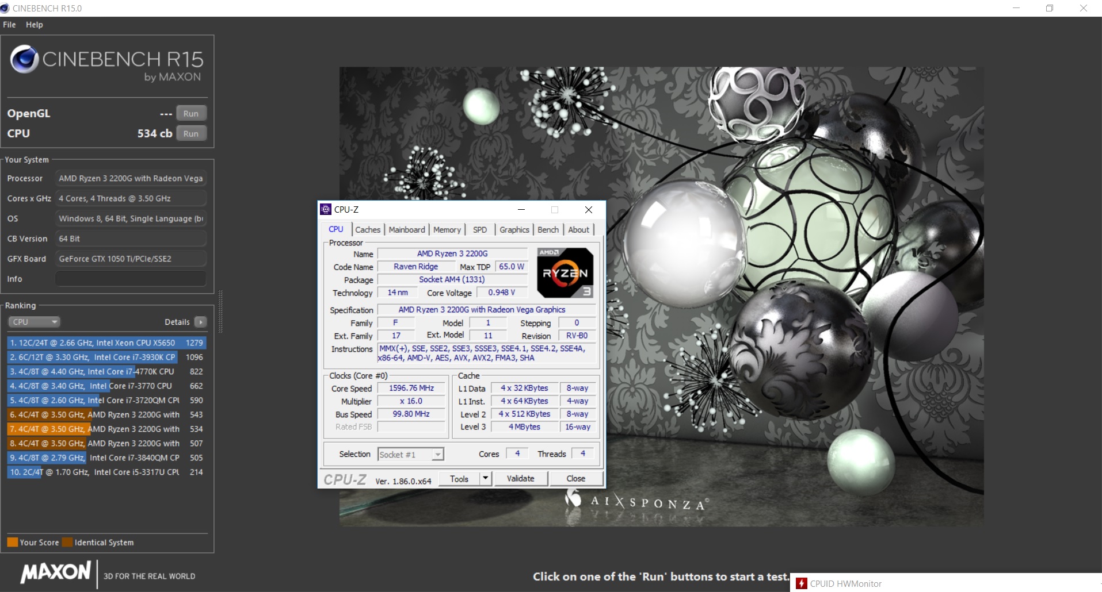Select ranking entry with score 507

(x=106, y=443)
